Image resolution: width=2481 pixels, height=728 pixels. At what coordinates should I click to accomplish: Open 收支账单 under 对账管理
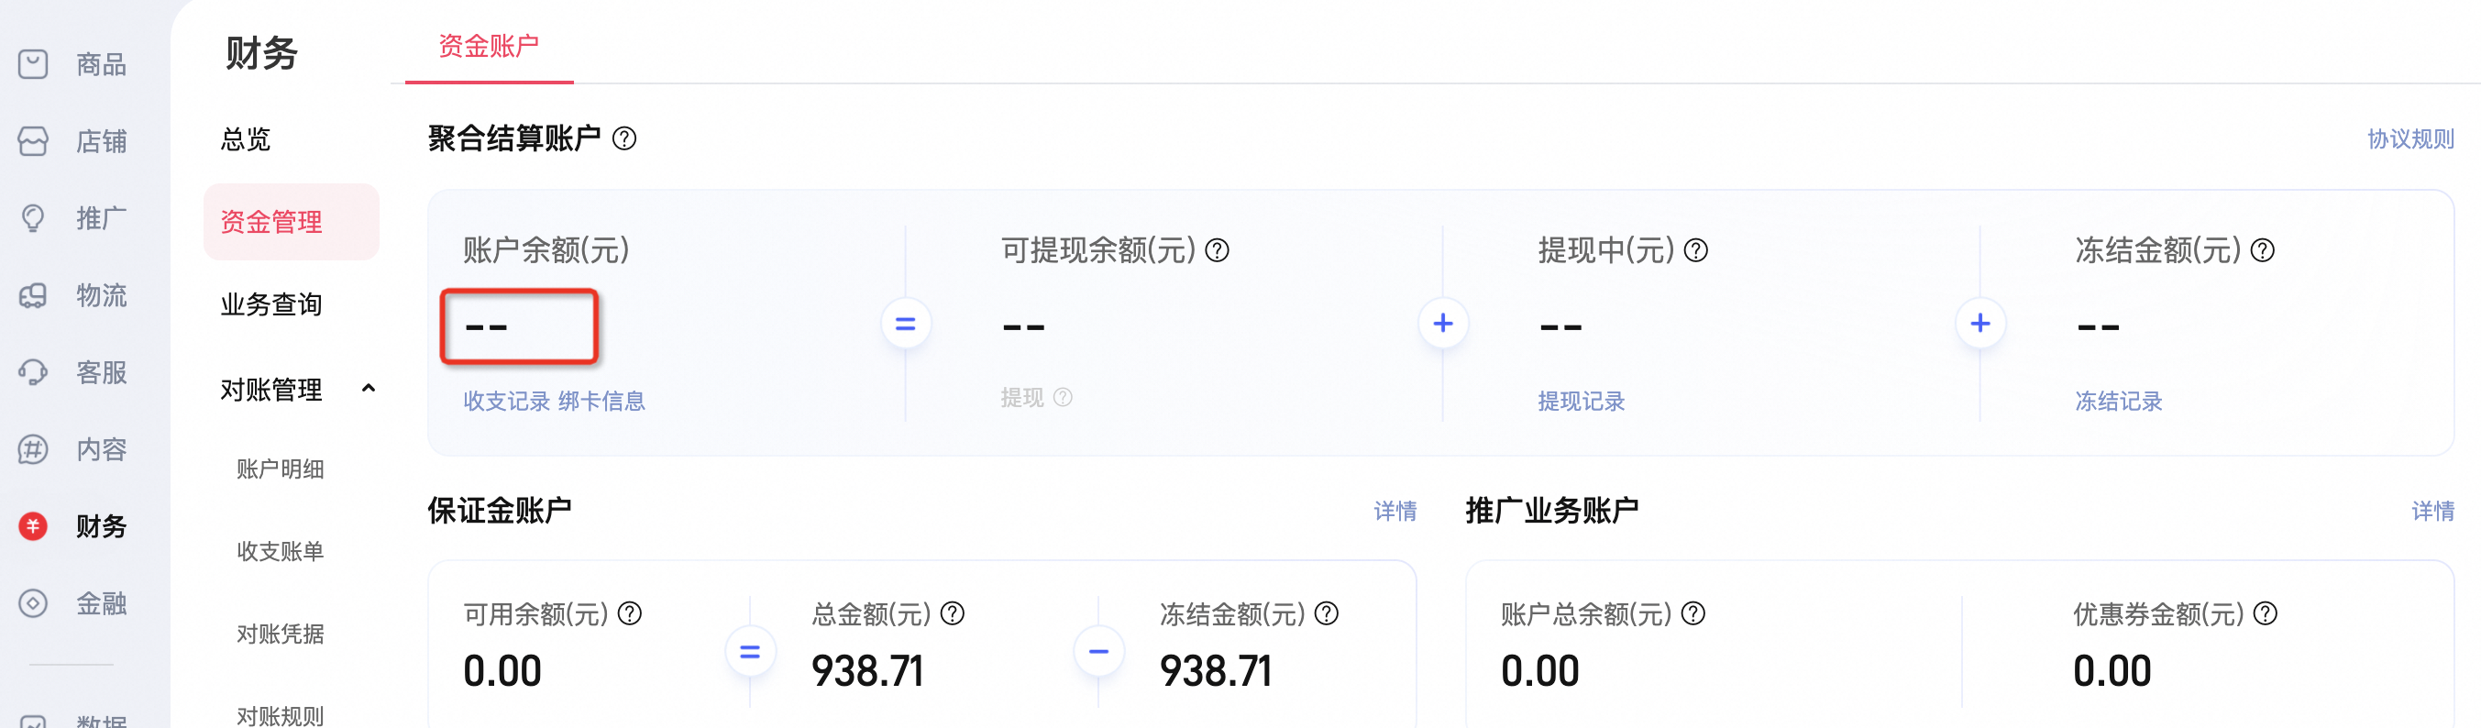click(281, 552)
